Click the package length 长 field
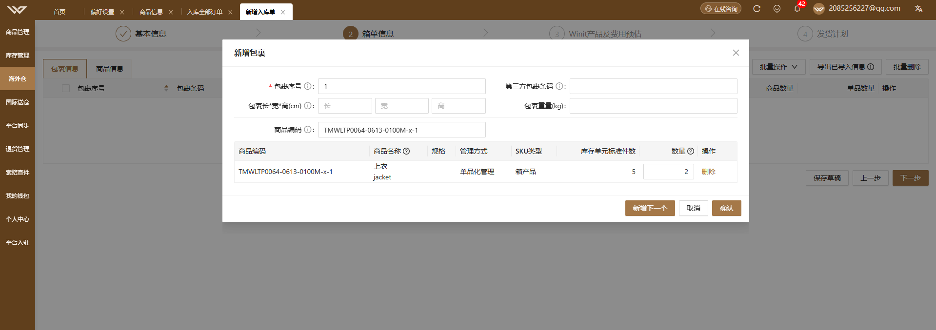This screenshot has height=330, width=936. pyautogui.click(x=345, y=106)
